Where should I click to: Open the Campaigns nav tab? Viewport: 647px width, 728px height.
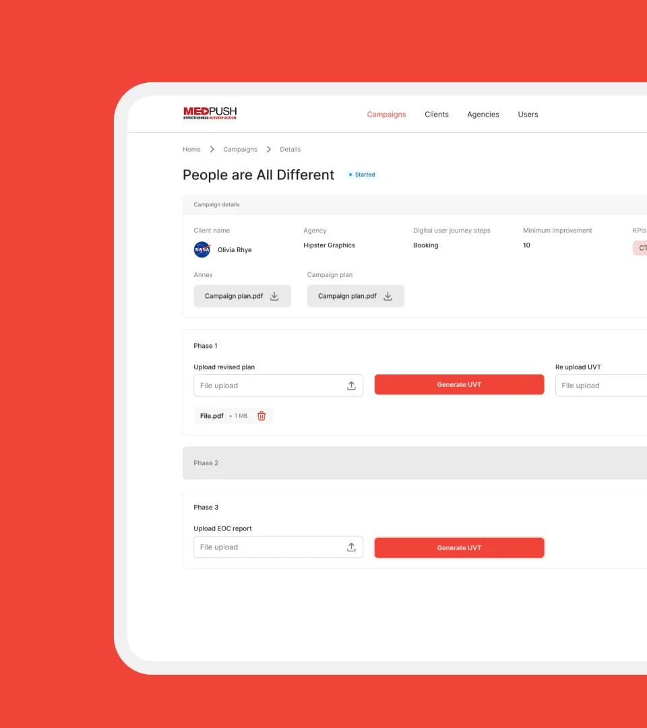coord(386,114)
